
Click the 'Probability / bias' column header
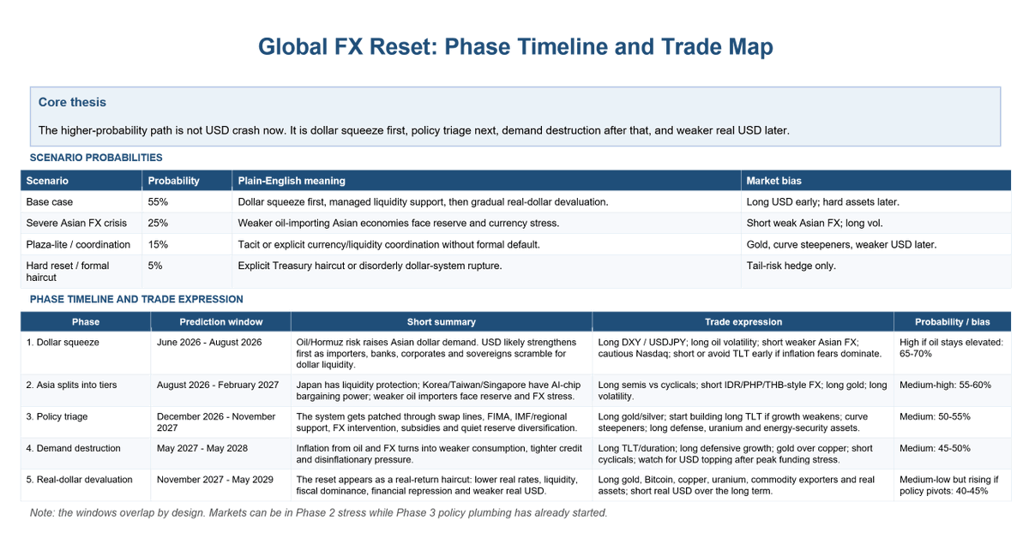point(953,322)
